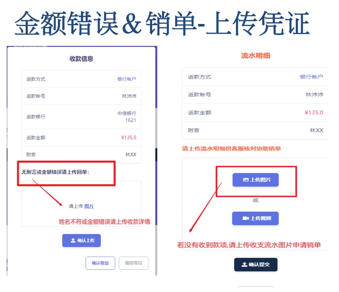Click the picture icon in 上传图片
Screen dimensions: 339x292
[x=246, y=180]
